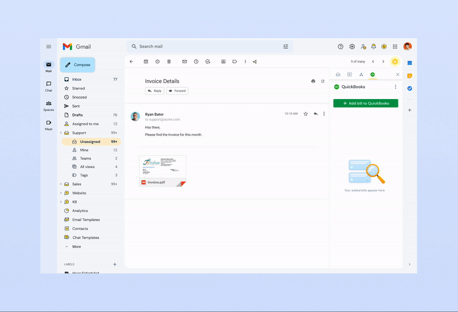This screenshot has width=458, height=312.
Task: Open the email in a new window
Action: coord(323,81)
